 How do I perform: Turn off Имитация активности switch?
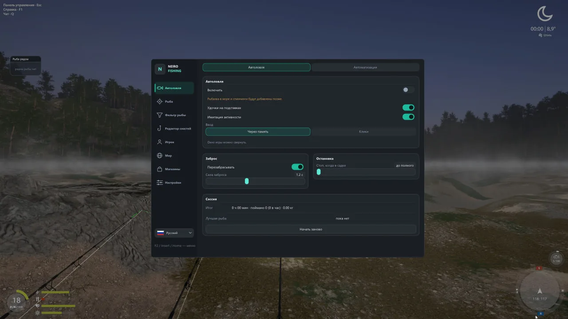coord(408,117)
